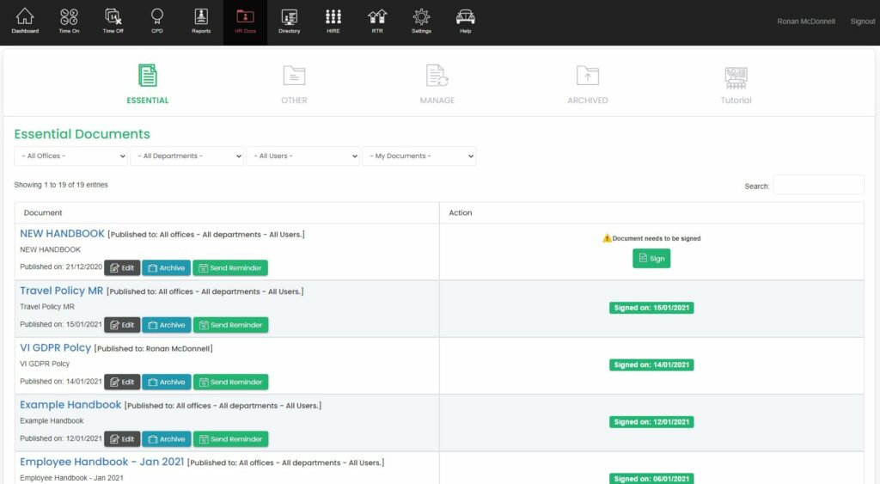Click the Signed on: 15/01/2021 badge
Image resolution: width=880 pixels, height=484 pixels.
651,308
